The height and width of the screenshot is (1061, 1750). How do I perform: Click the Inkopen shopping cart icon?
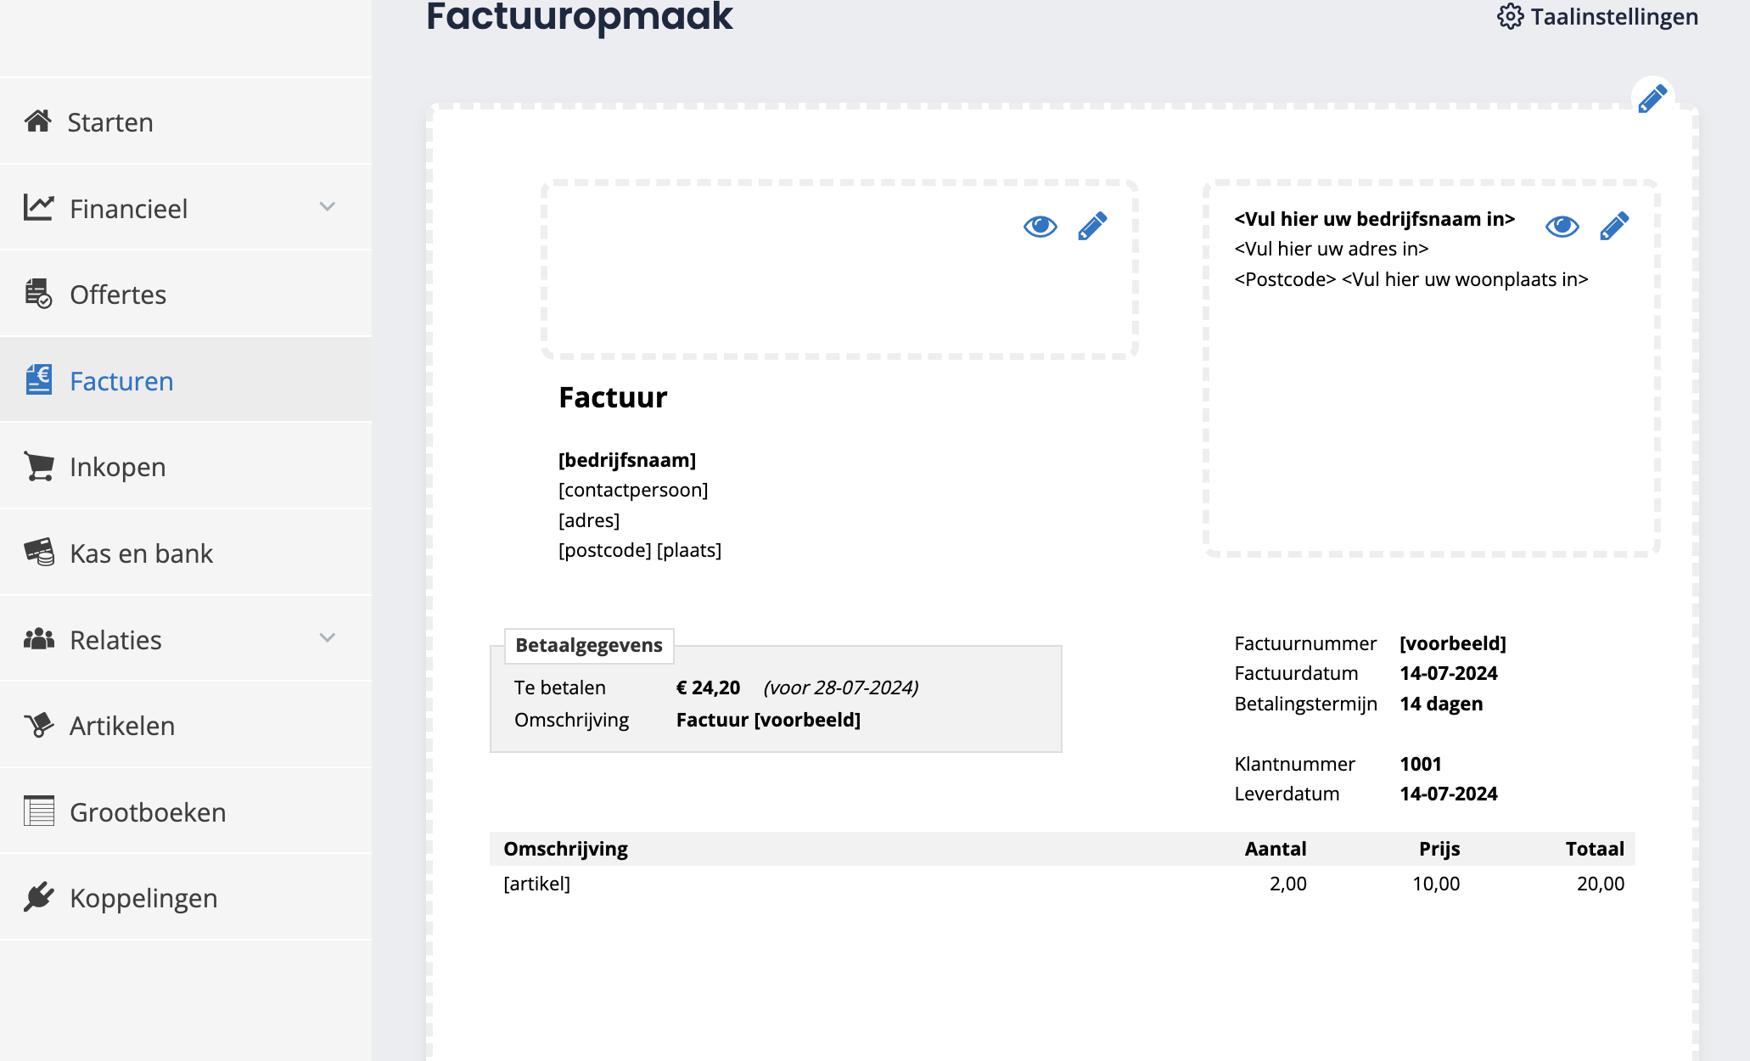pyautogui.click(x=37, y=467)
